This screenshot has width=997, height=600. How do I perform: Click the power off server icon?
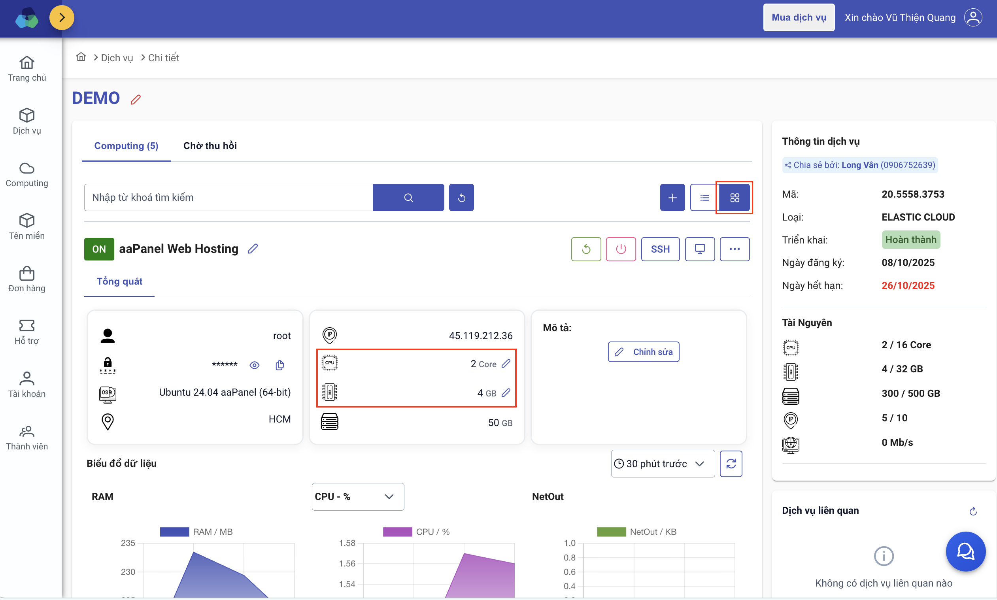coord(621,249)
